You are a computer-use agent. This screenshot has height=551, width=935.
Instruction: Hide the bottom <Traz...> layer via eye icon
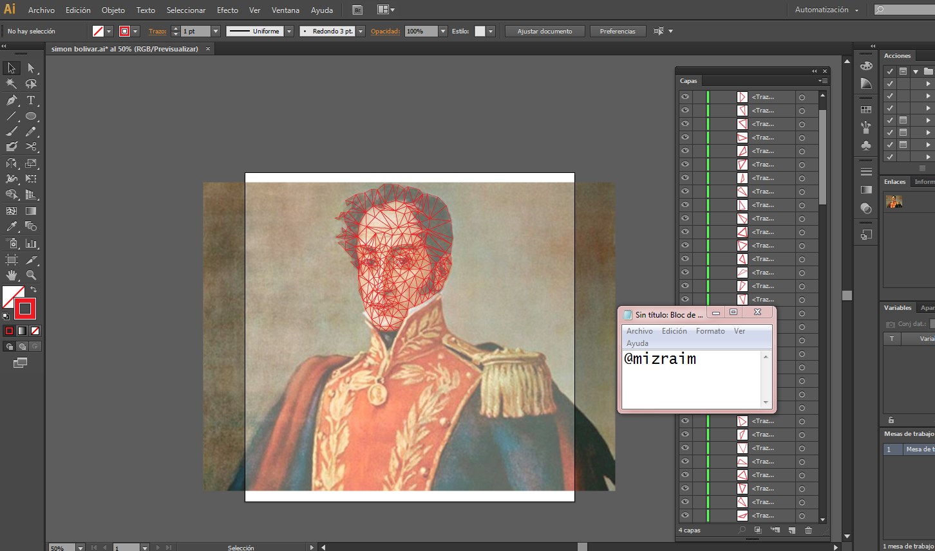coord(685,515)
